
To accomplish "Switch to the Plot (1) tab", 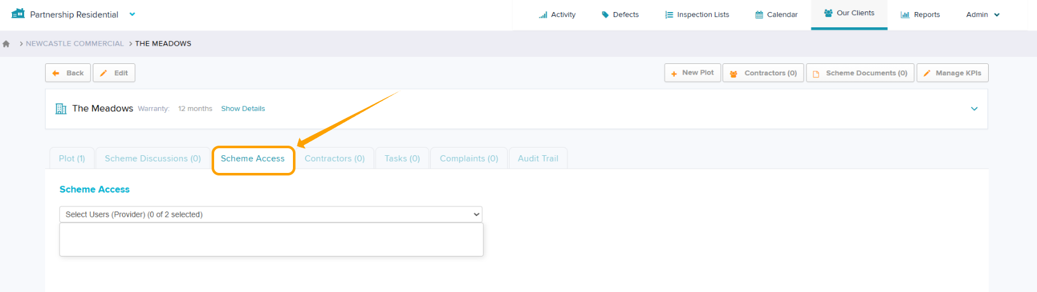I will (72, 158).
